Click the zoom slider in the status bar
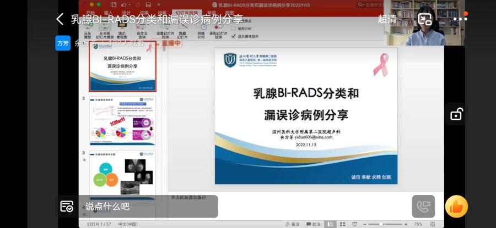The height and width of the screenshot is (228, 496). tap(384, 224)
